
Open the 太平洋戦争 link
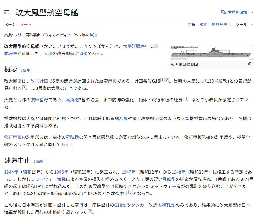point(134,46)
